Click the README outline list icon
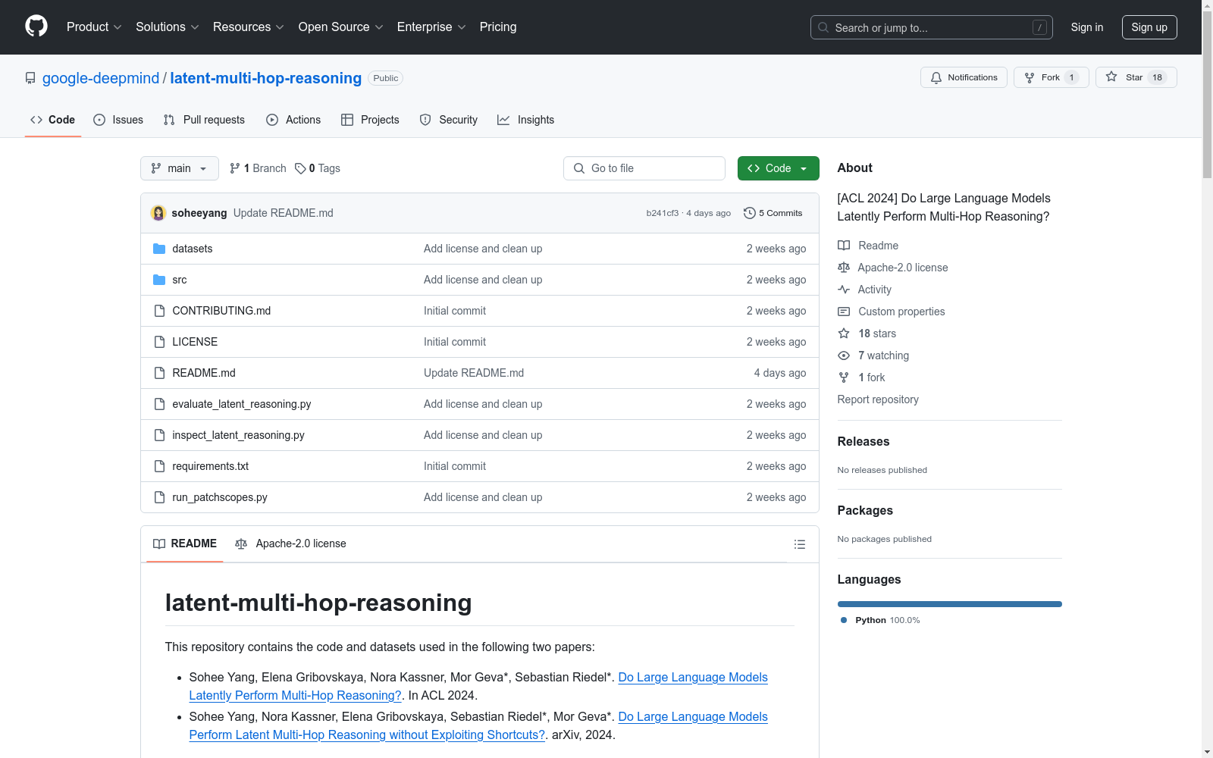Screen dimensions: 1213x758 point(799,544)
